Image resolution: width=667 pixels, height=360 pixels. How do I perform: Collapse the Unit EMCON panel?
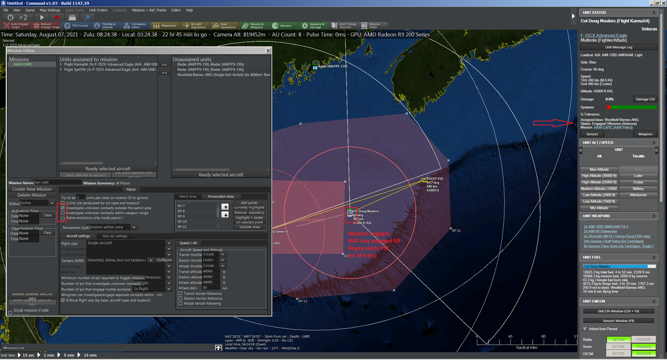point(654,301)
